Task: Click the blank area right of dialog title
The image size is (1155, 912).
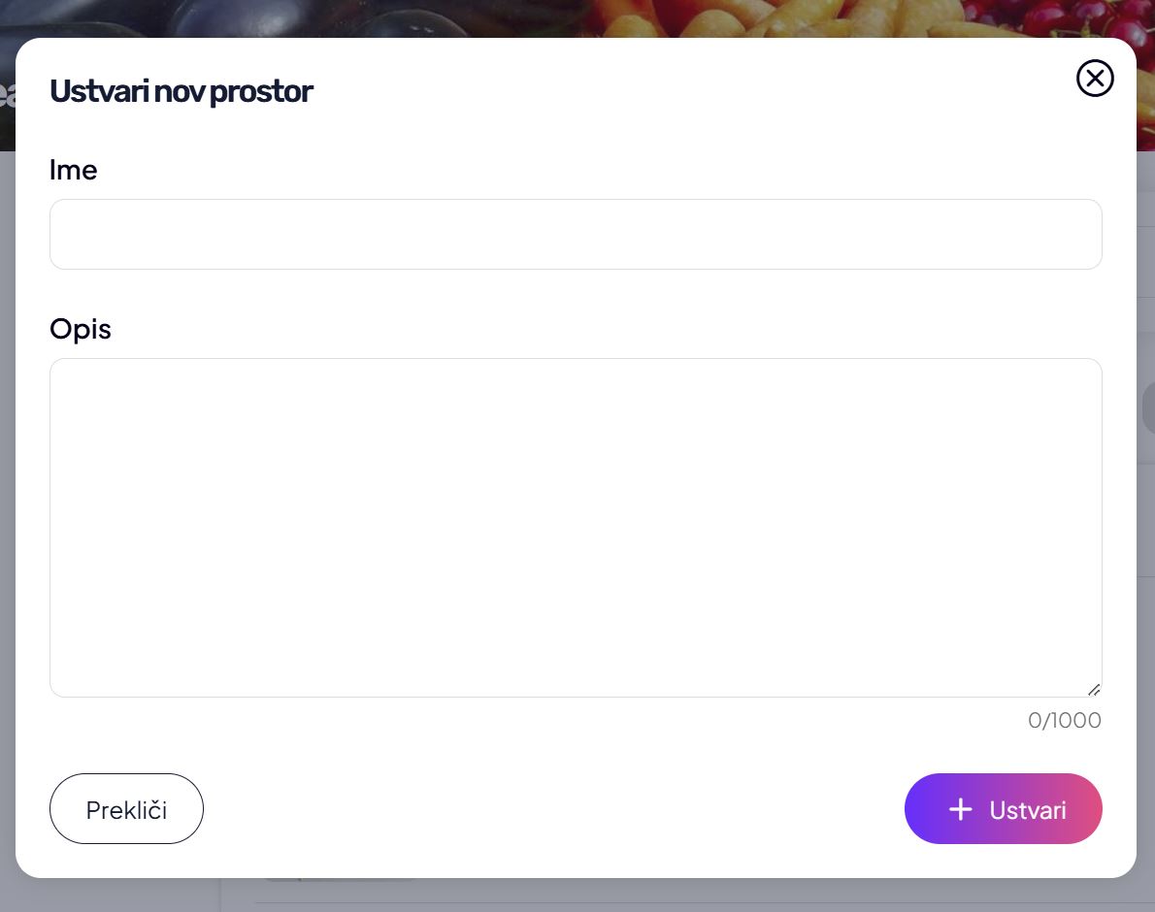Action: tap(679, 92)
